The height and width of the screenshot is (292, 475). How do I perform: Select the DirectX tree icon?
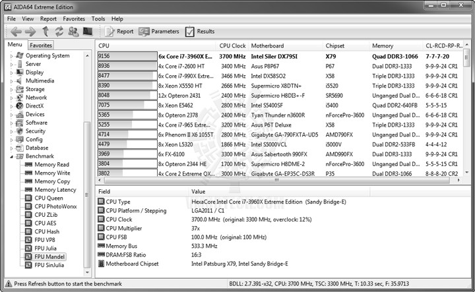point(20,106)
